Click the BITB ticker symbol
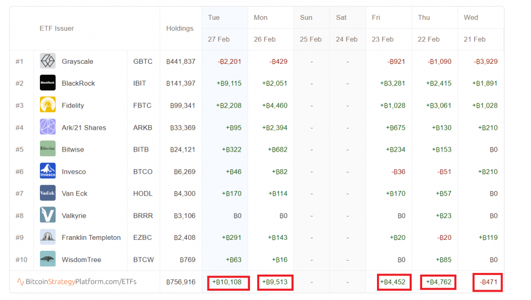Viewport: 531px width, 300px height. (x=141, y=149)
